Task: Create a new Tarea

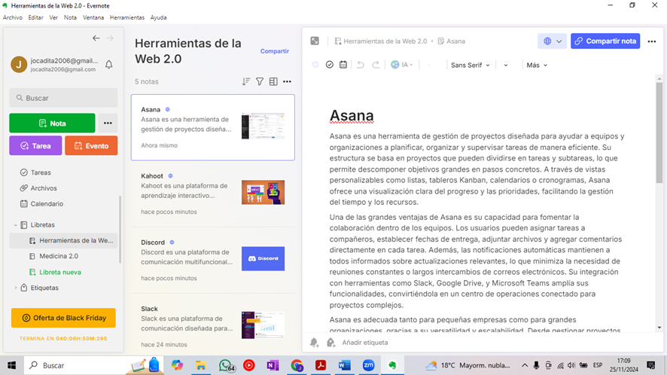Action: click(x=35, y=145)
